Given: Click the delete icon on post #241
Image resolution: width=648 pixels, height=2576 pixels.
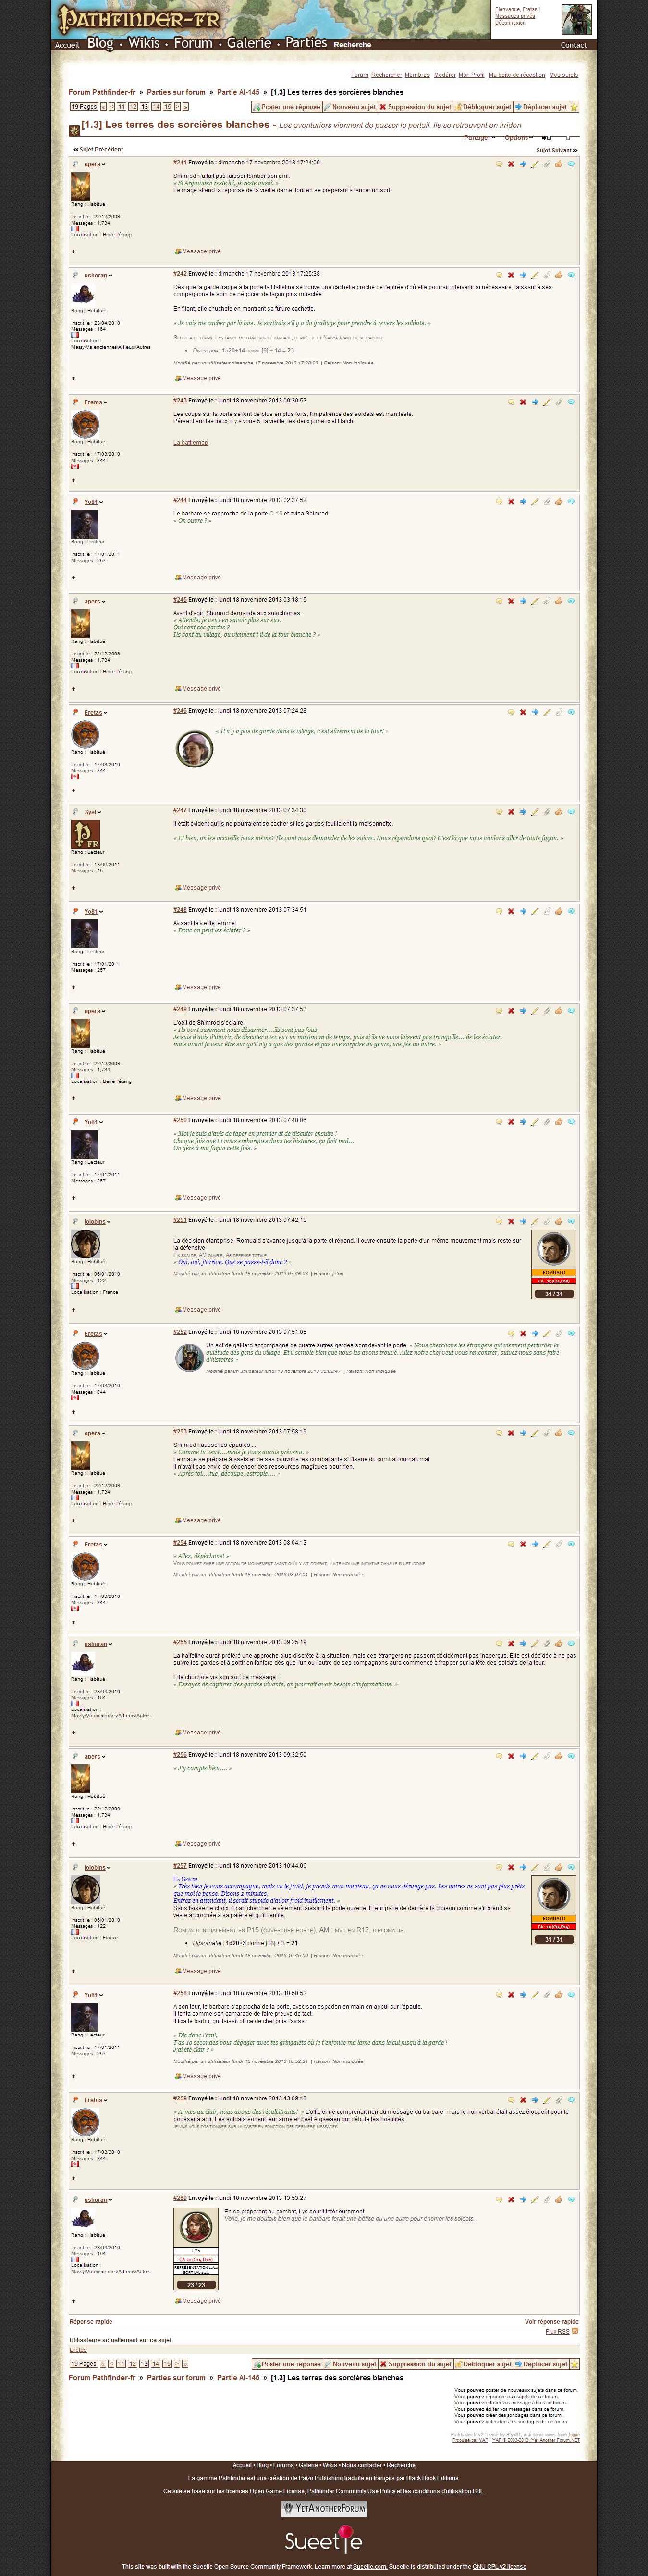Looking at the screenshot, I should coord(510,164).
